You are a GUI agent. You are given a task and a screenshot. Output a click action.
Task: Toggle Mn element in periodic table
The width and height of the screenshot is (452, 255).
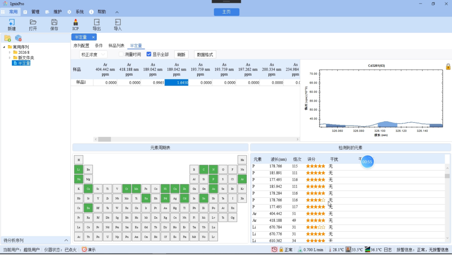[136, 189]
